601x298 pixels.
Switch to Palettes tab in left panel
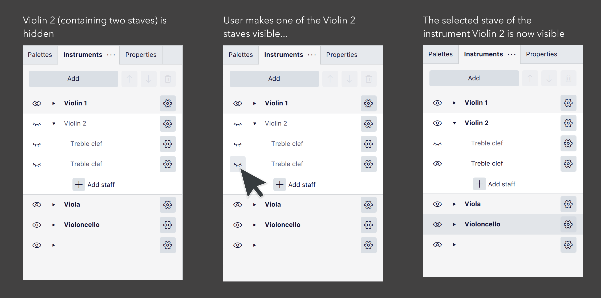click(40, 55)
